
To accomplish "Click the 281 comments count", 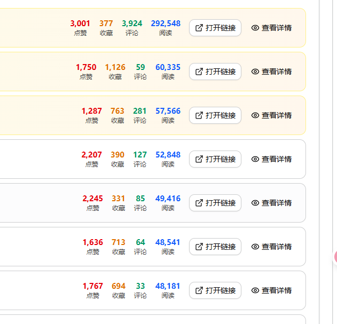I will click(140, 111).
